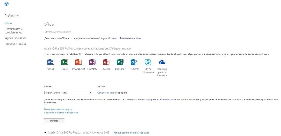Click the Access label text

point(106,69)
